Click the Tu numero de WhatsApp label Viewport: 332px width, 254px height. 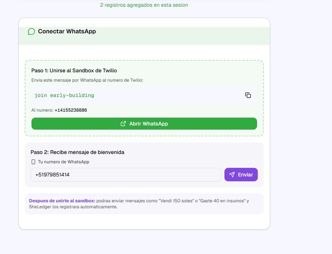(63, 162)
